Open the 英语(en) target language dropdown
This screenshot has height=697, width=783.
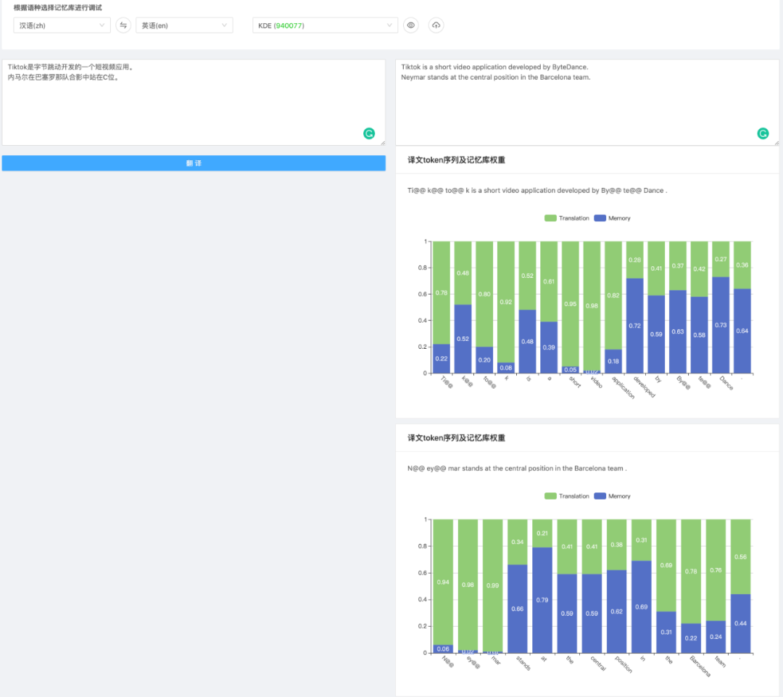[x=184, y=25]
